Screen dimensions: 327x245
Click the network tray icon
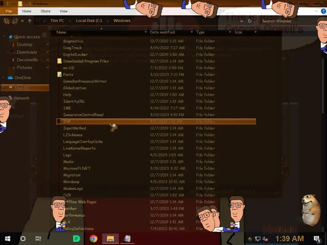click(x=258, y=239)
